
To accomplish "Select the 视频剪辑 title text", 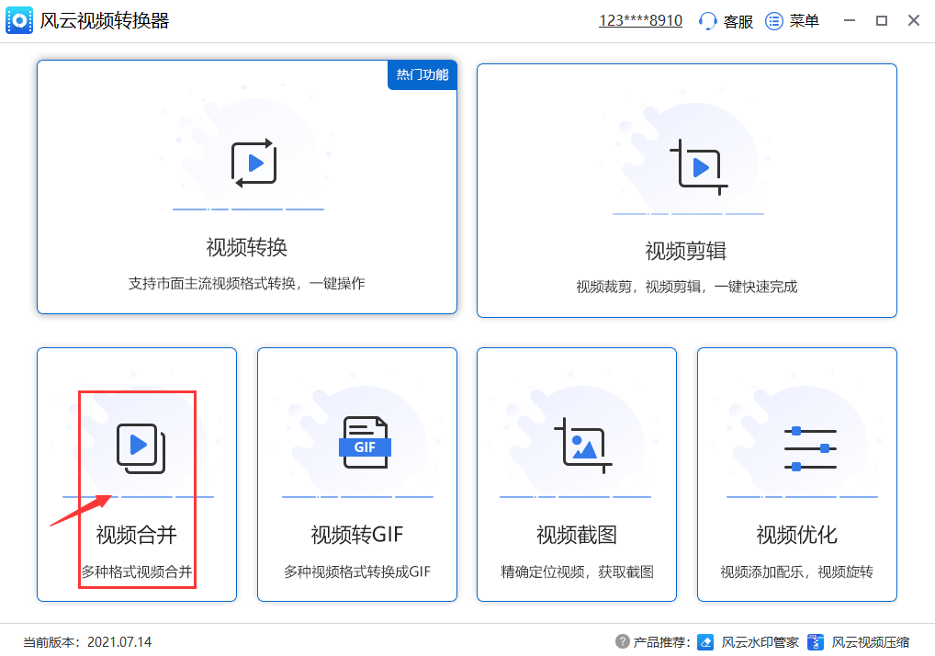I will point(686,251).
